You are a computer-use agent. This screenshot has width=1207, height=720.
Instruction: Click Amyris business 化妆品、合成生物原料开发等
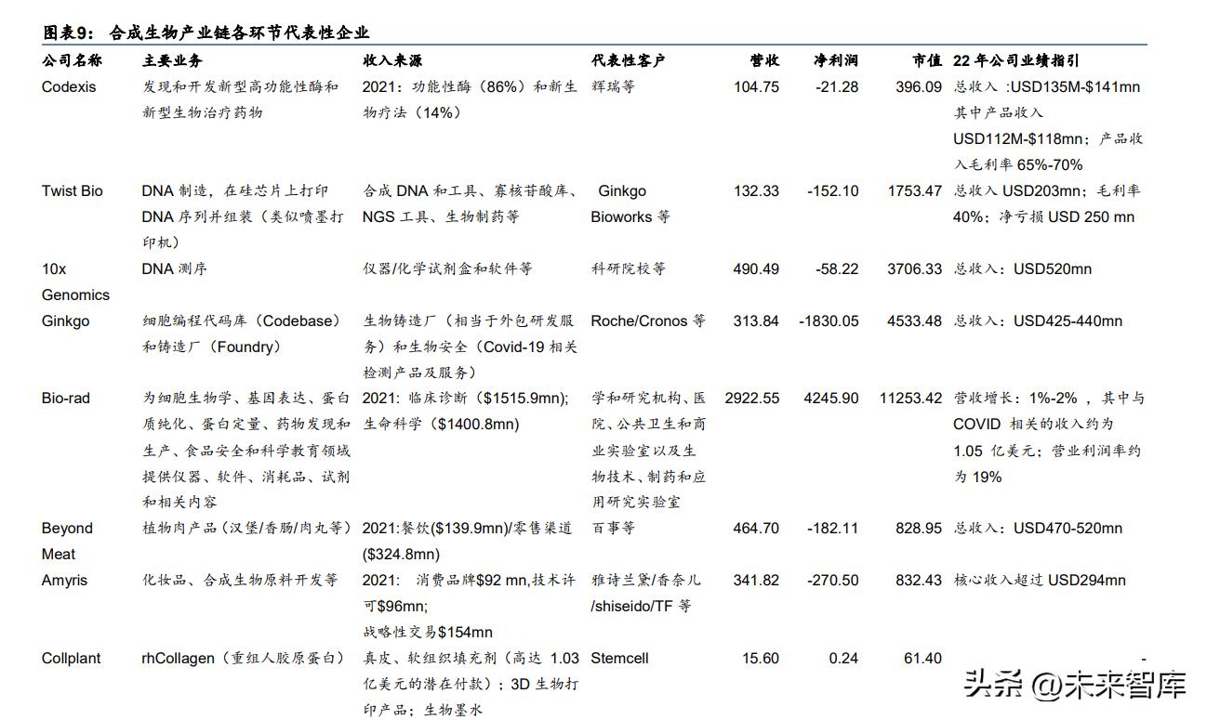[240, 580]
